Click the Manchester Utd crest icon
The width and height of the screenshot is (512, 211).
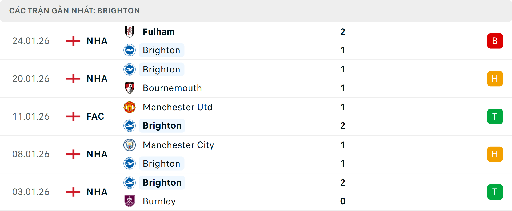tap(130, 107)
